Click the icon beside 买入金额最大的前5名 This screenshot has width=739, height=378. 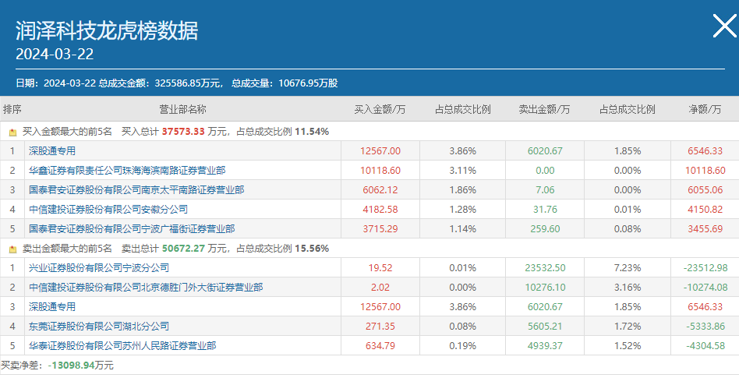12,132
